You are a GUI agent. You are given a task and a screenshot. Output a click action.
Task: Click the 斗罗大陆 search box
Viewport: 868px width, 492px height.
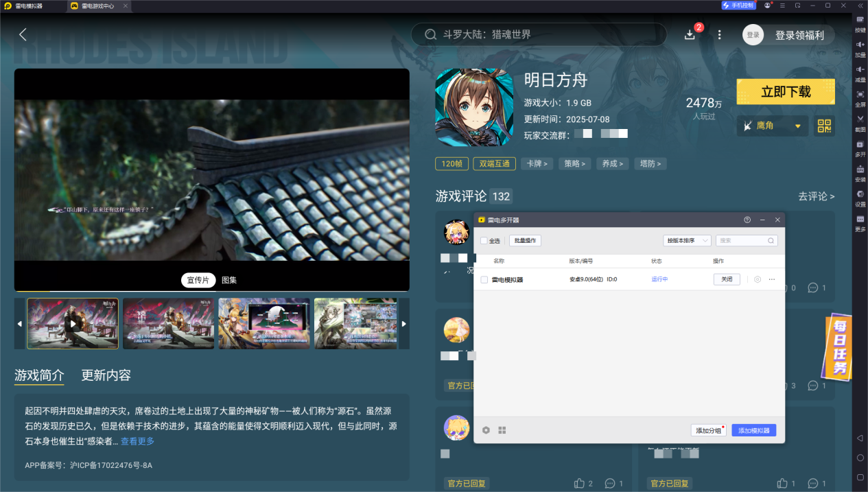[x=539, y=34]
